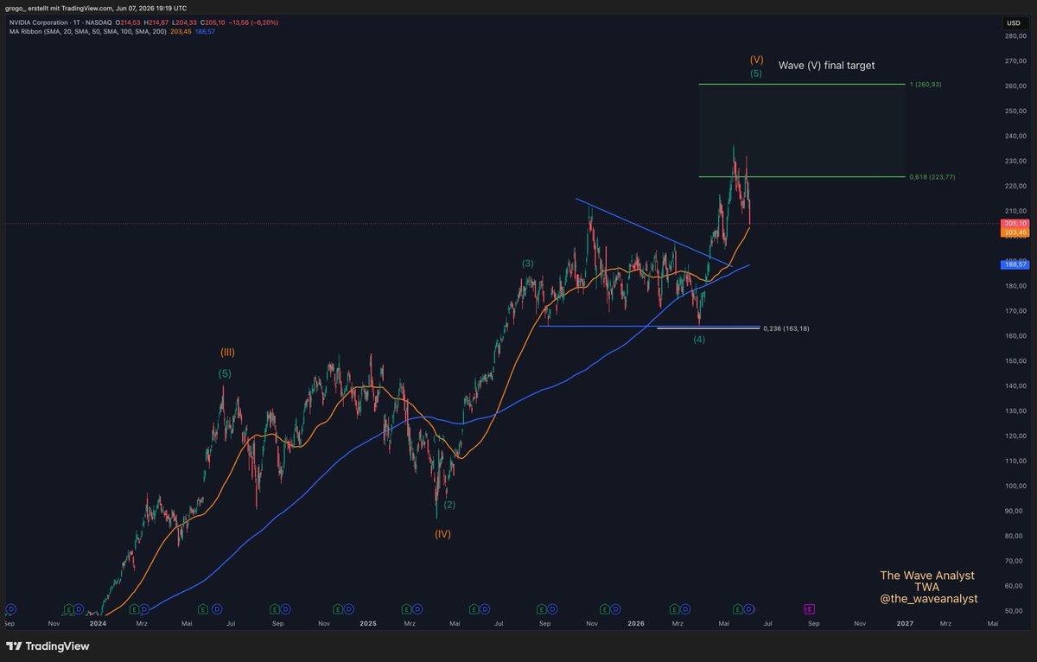The image size is (1037, 662).
Task: Click the chart creation header text
Action: point(96,8)
